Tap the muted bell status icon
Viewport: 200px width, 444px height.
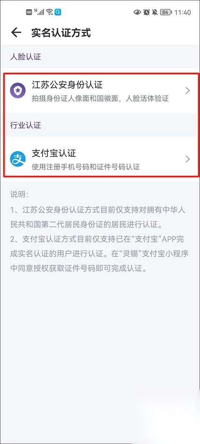155,12
